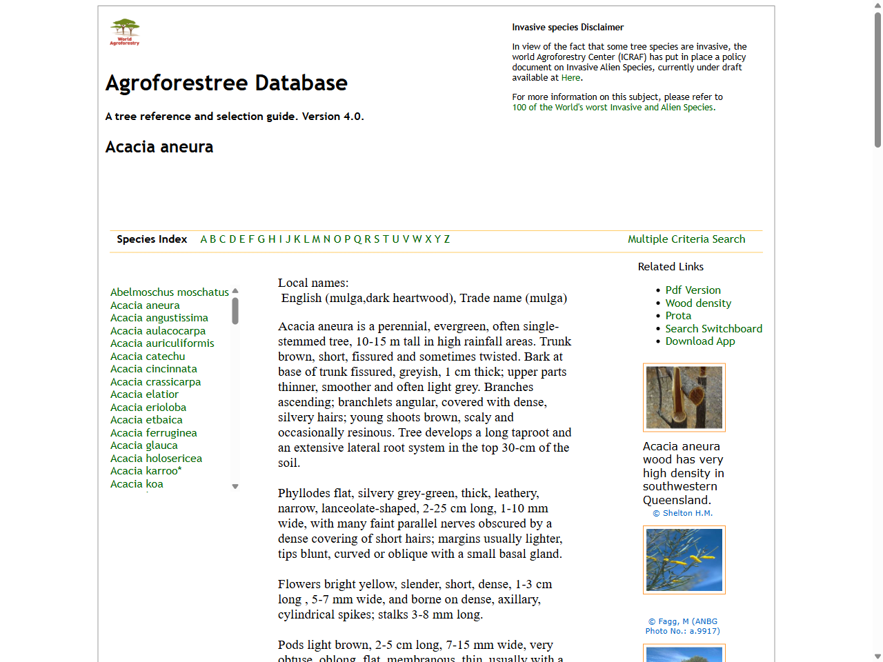Jump to species index letter M
This screenshot has height=662, width=883.
(x=316, y=239)
